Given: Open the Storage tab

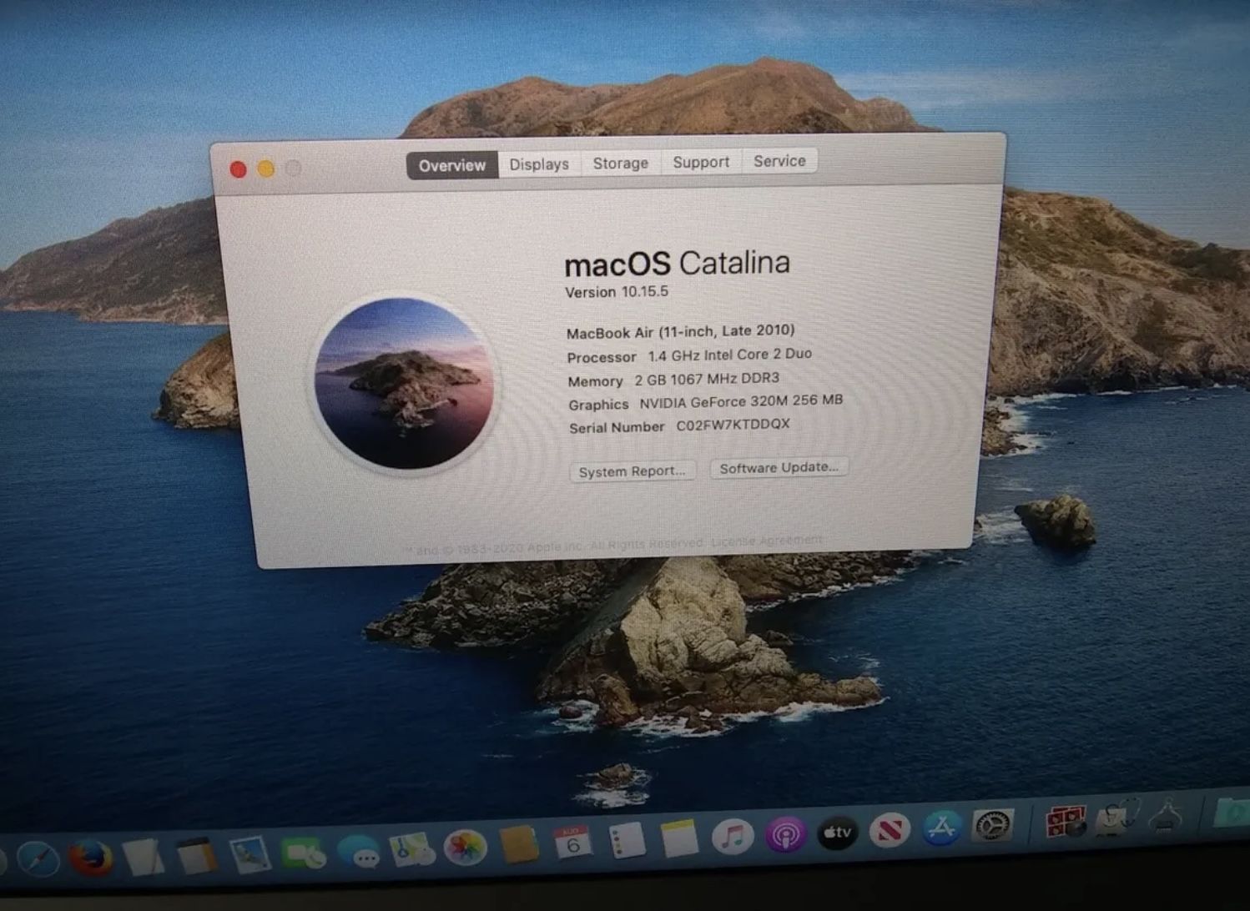Looking at the screenshot, I should coord(620,163).
